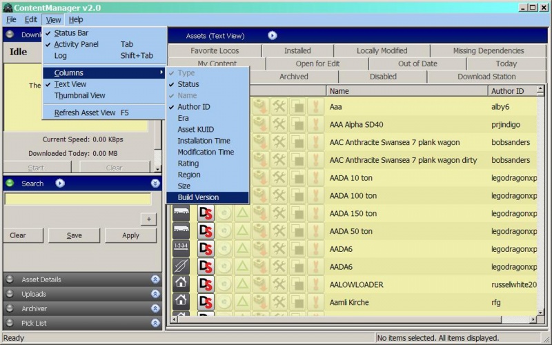Click the overlapping squares icon in AADA 100 ton row

pyautogui.click(x=297, y=195)
